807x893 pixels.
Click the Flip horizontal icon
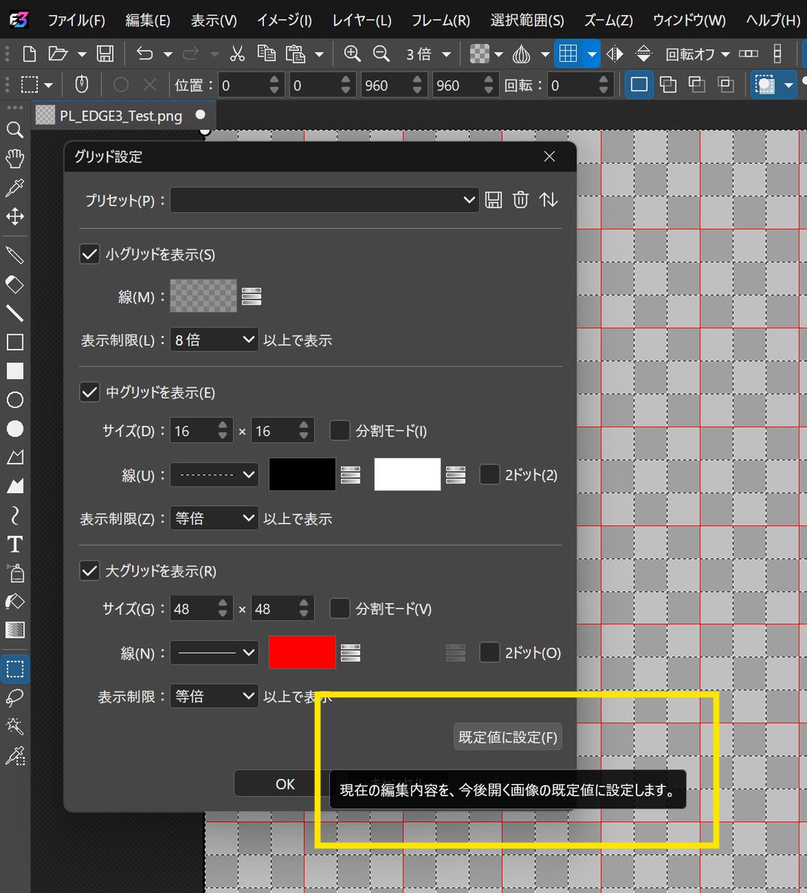615,54
